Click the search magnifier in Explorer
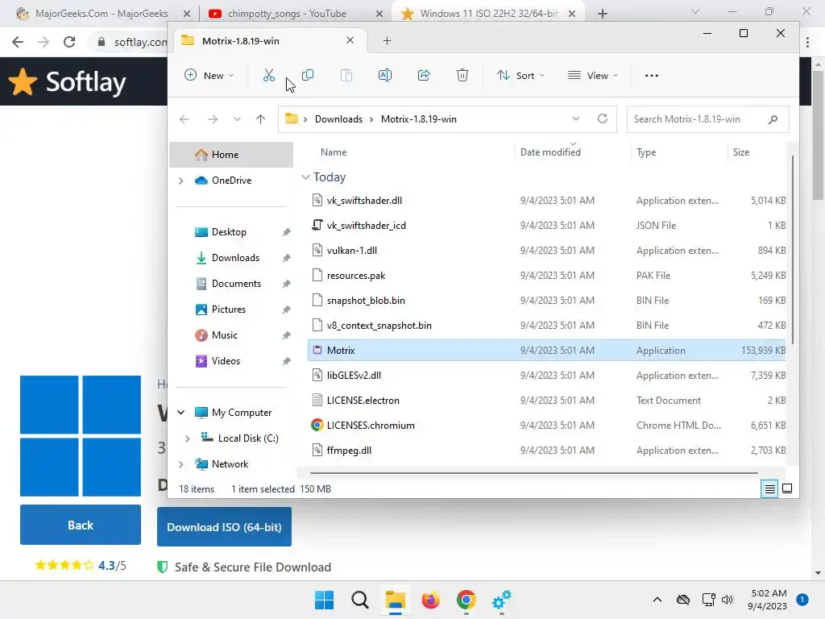Image resolution: width=825 pixels, height=619 pixels. point(773,119)
